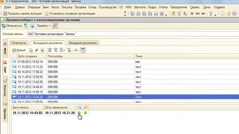This screenshot has height=134, width=239.
Task: Select the Росстат vertical sidebar tab
Action: [x=5, y=88]
